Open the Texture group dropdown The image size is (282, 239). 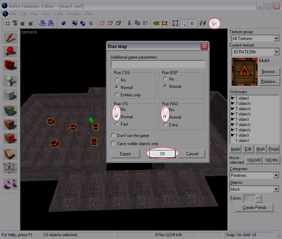click(x=276, y=38)
